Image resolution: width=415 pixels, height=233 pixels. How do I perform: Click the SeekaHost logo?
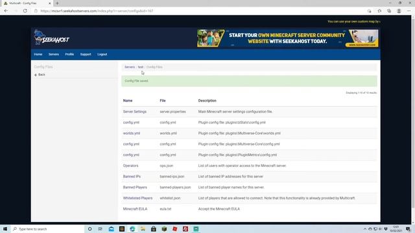tap(52, 38)
